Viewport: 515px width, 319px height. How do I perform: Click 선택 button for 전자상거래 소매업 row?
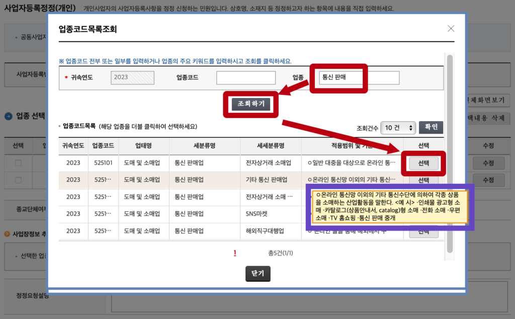coord(423,163)
